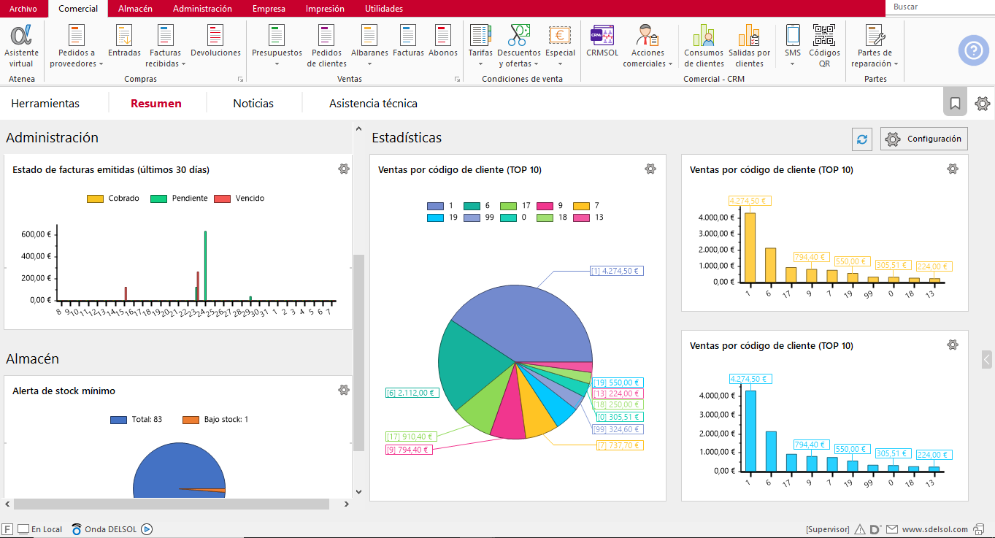Toggle the Pendiente legend swatch

tap(158, 199)
